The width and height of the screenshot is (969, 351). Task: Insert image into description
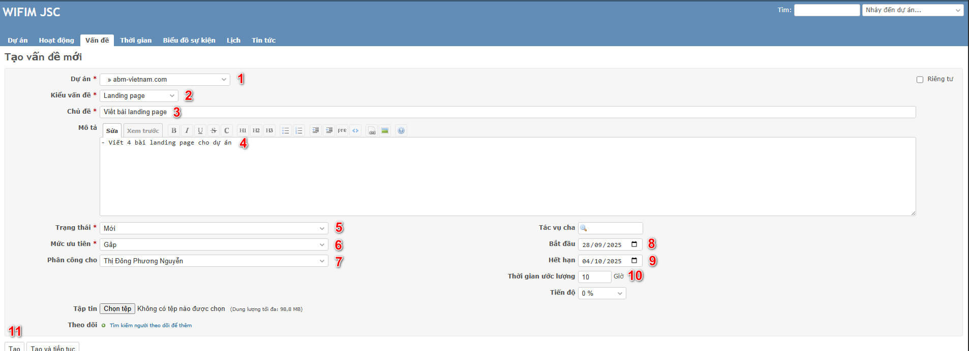(385, 131)
